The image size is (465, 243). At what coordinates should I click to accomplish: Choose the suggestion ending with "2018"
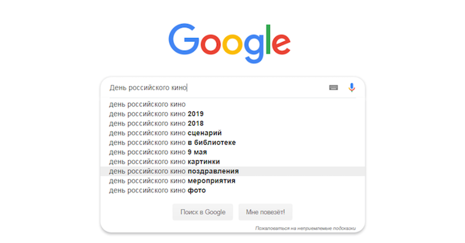(156, 123)
